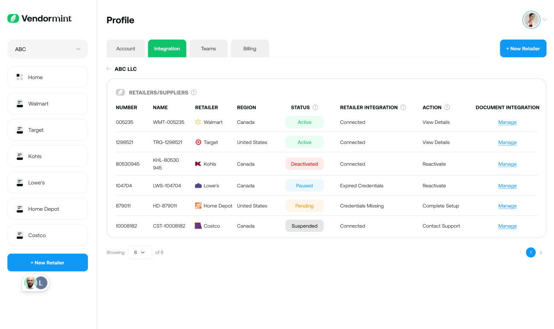Screen dimensions: 554x329
Task: Go to the previous page arrow
Action: coord(520,252)
